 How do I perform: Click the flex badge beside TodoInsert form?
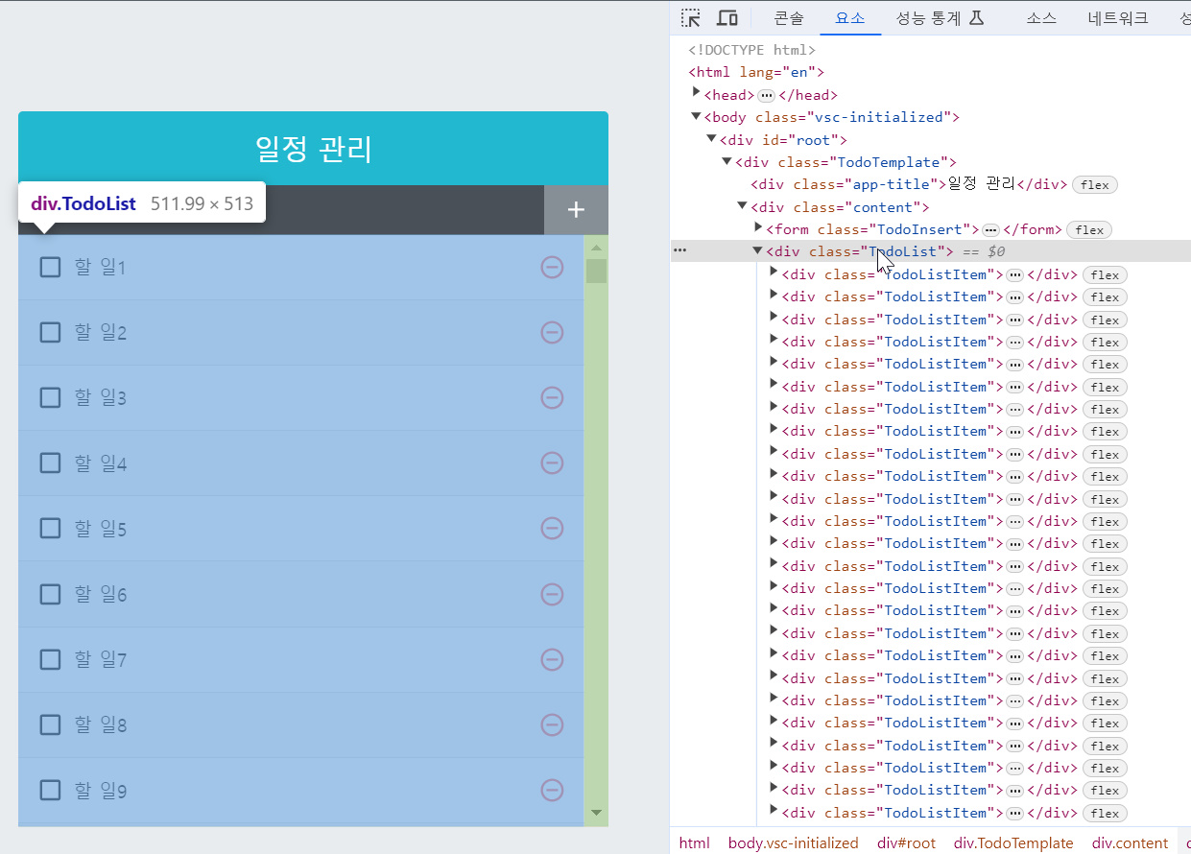[1088, 230]
